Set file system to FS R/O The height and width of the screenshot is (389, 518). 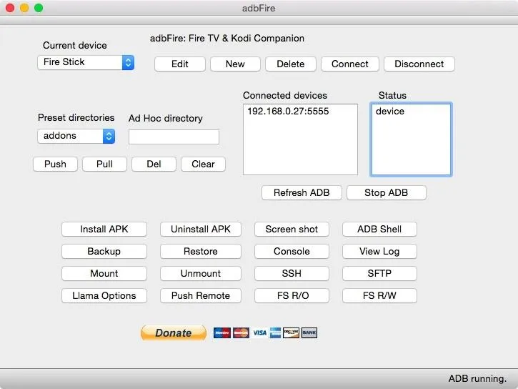click(292, 295)
